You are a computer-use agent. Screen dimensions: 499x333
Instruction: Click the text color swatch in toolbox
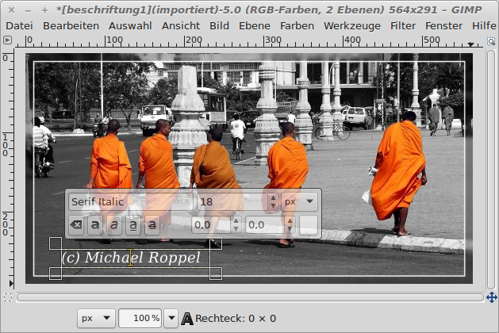click(x=309, y=226)
